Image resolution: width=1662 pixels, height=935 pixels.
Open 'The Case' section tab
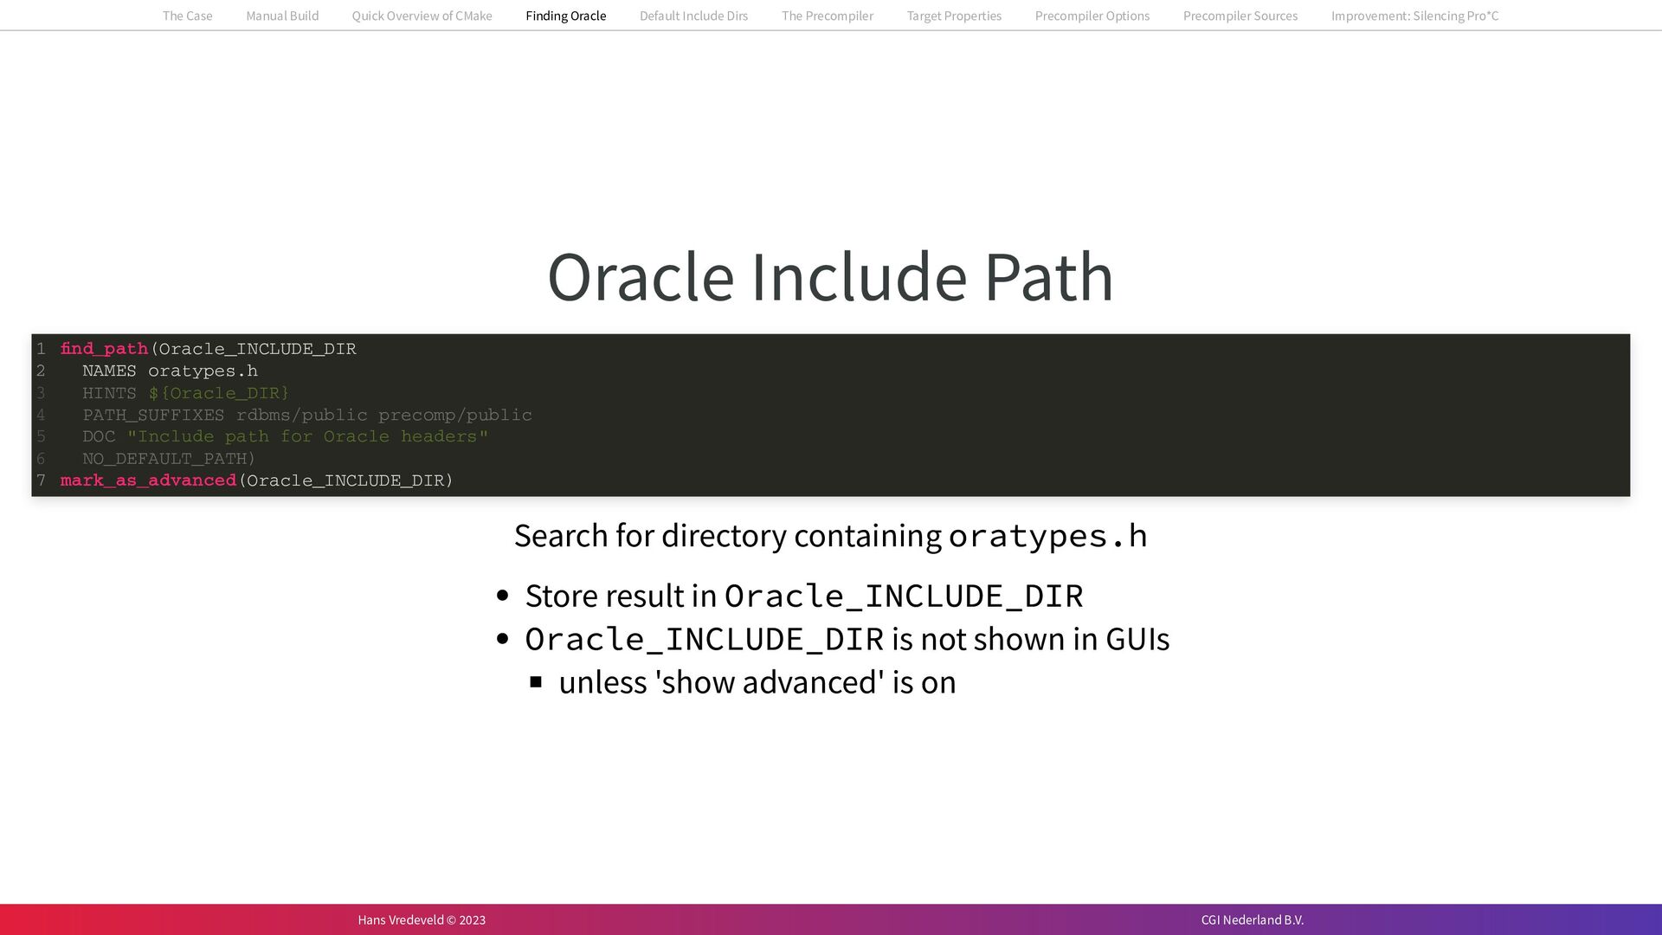click(x=187, y=16)
